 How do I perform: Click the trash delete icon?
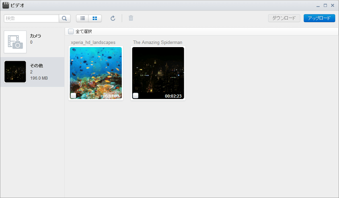[131, 18]
